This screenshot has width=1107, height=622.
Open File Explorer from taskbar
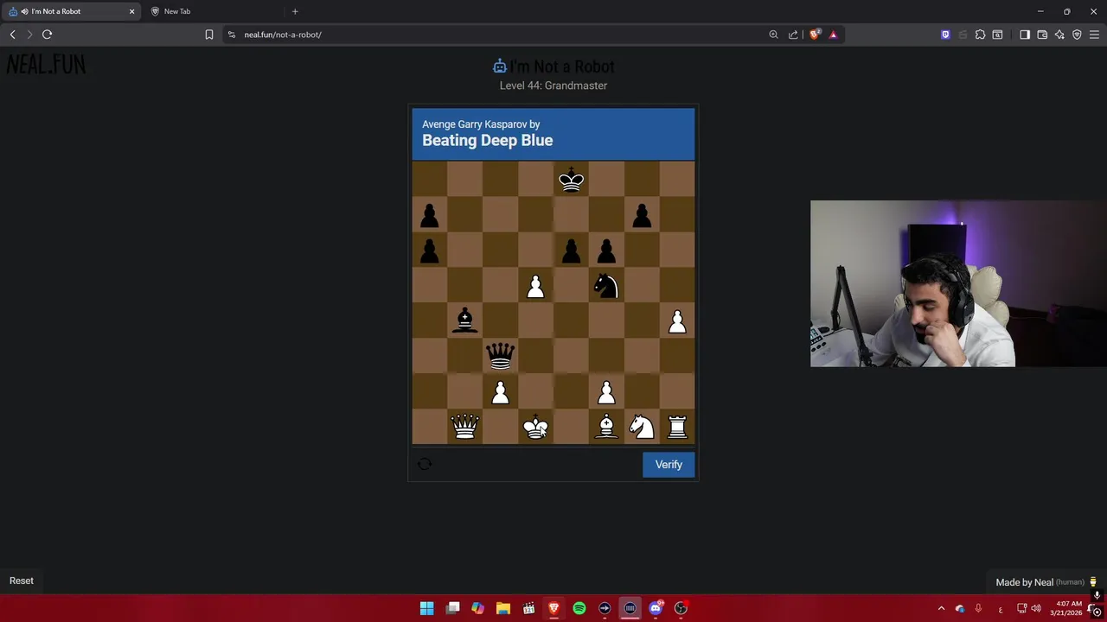click(x=503, y=608)
